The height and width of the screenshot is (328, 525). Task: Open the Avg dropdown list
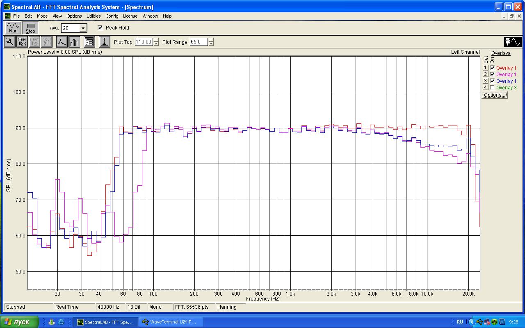pyautogui.click(x=83, y=28)
